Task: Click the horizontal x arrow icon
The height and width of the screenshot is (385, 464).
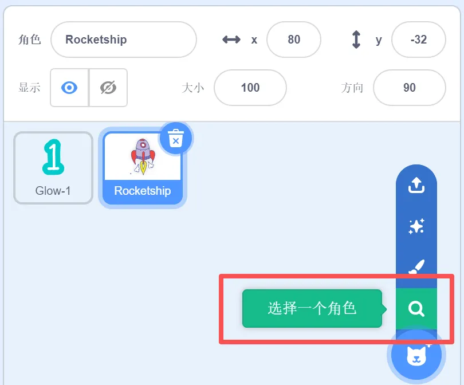Action: 231,40
